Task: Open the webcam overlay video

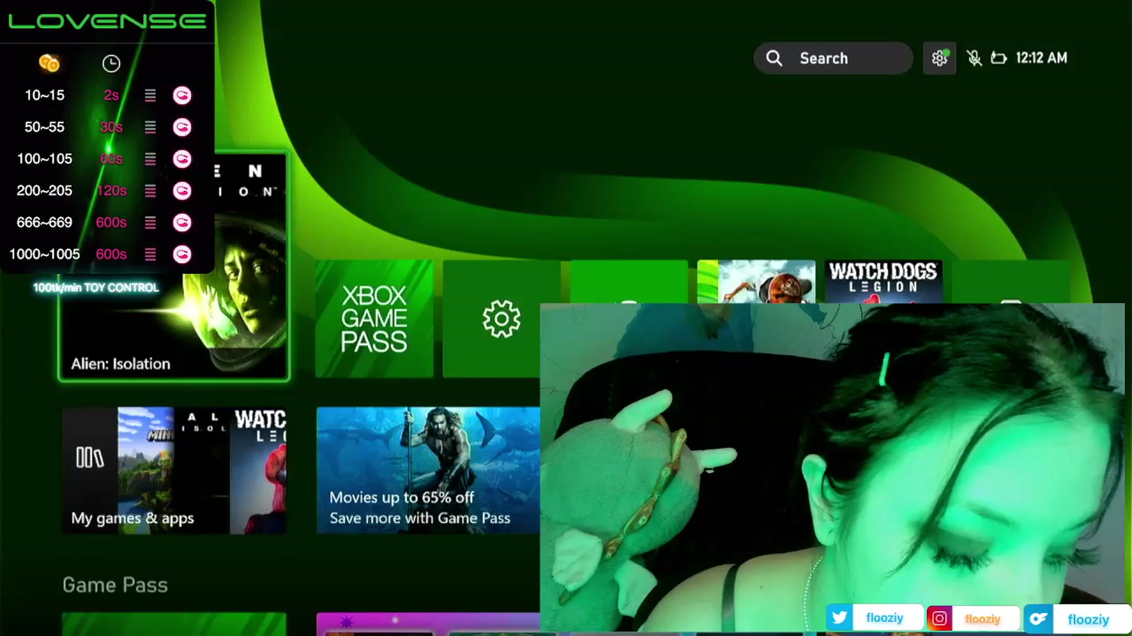Action: pyautogui.click(x=832, y=468)
